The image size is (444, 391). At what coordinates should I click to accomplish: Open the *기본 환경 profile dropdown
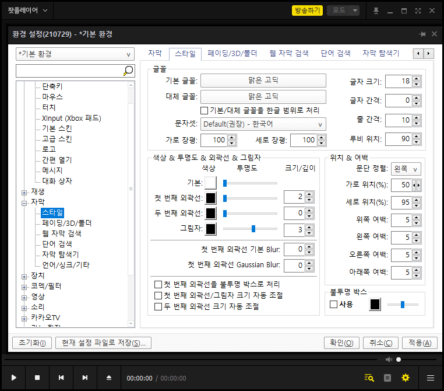(75, 54)
